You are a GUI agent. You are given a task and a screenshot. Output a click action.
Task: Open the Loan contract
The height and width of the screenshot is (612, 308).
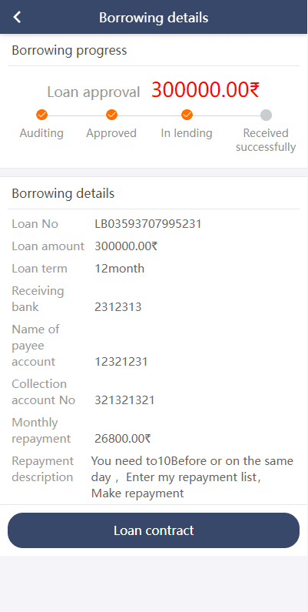tap(154, 530)
